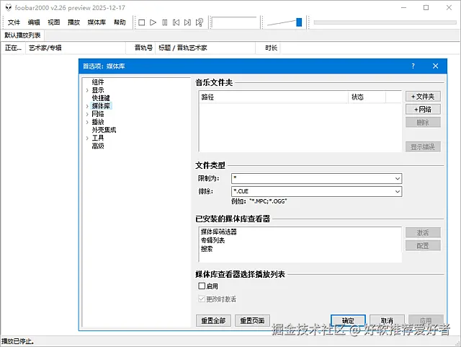Click the 重置页面 button
Screen dimensions: 461x347
pyautogui.click(x=252, y=320)
